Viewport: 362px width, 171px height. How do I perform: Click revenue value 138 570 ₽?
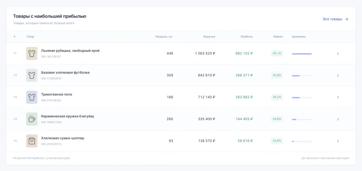pos(207,141)
